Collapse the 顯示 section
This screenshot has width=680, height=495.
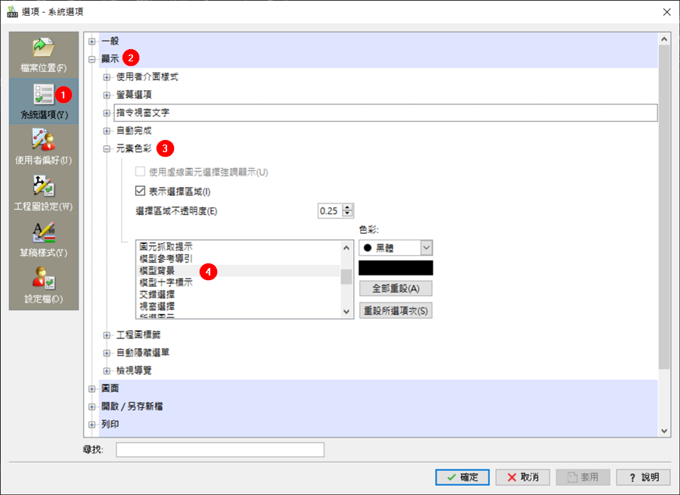click(x=92, y=60)
